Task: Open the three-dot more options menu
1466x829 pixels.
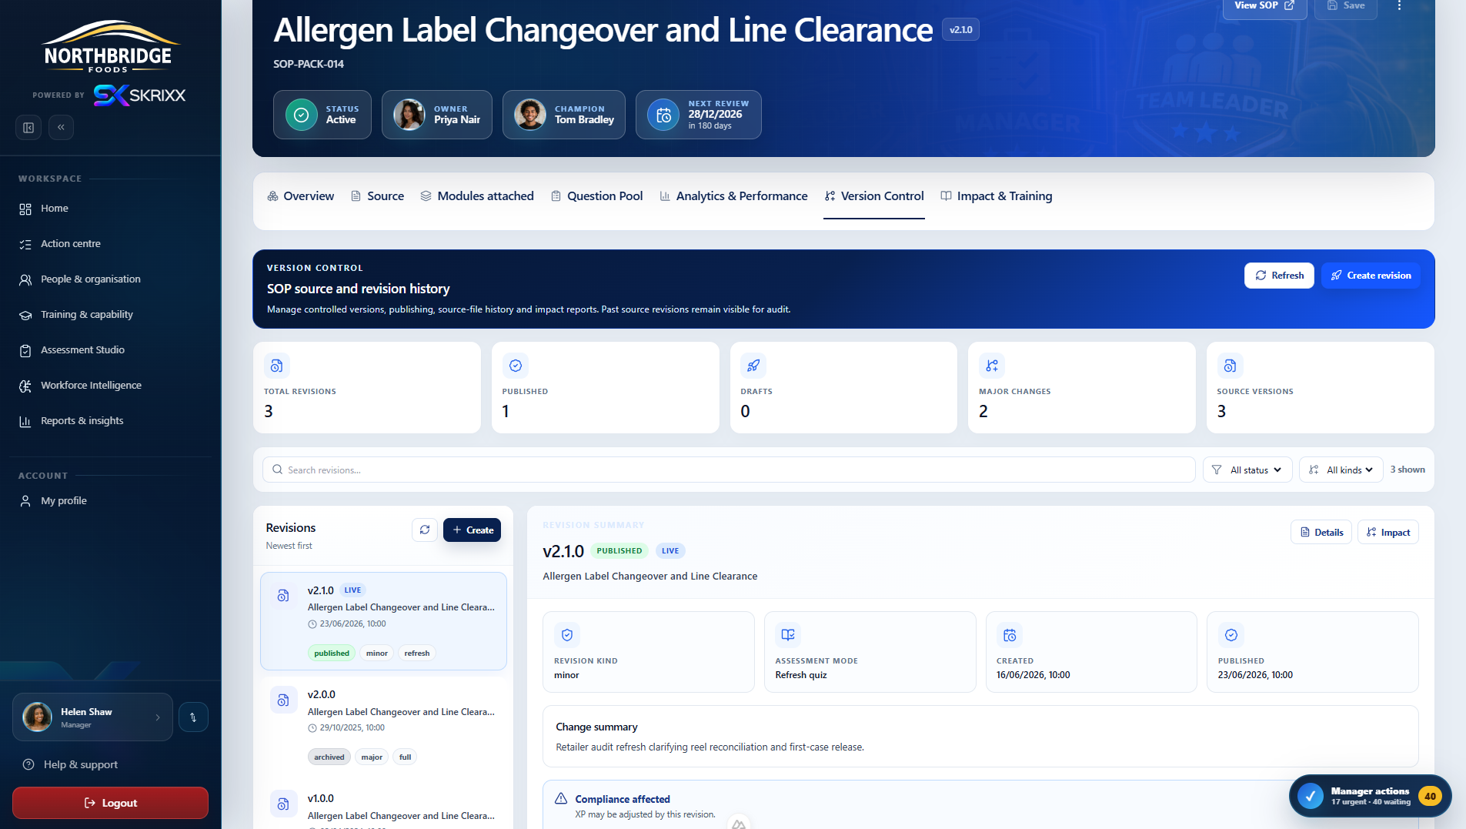Action: [x=1399, y=6]
